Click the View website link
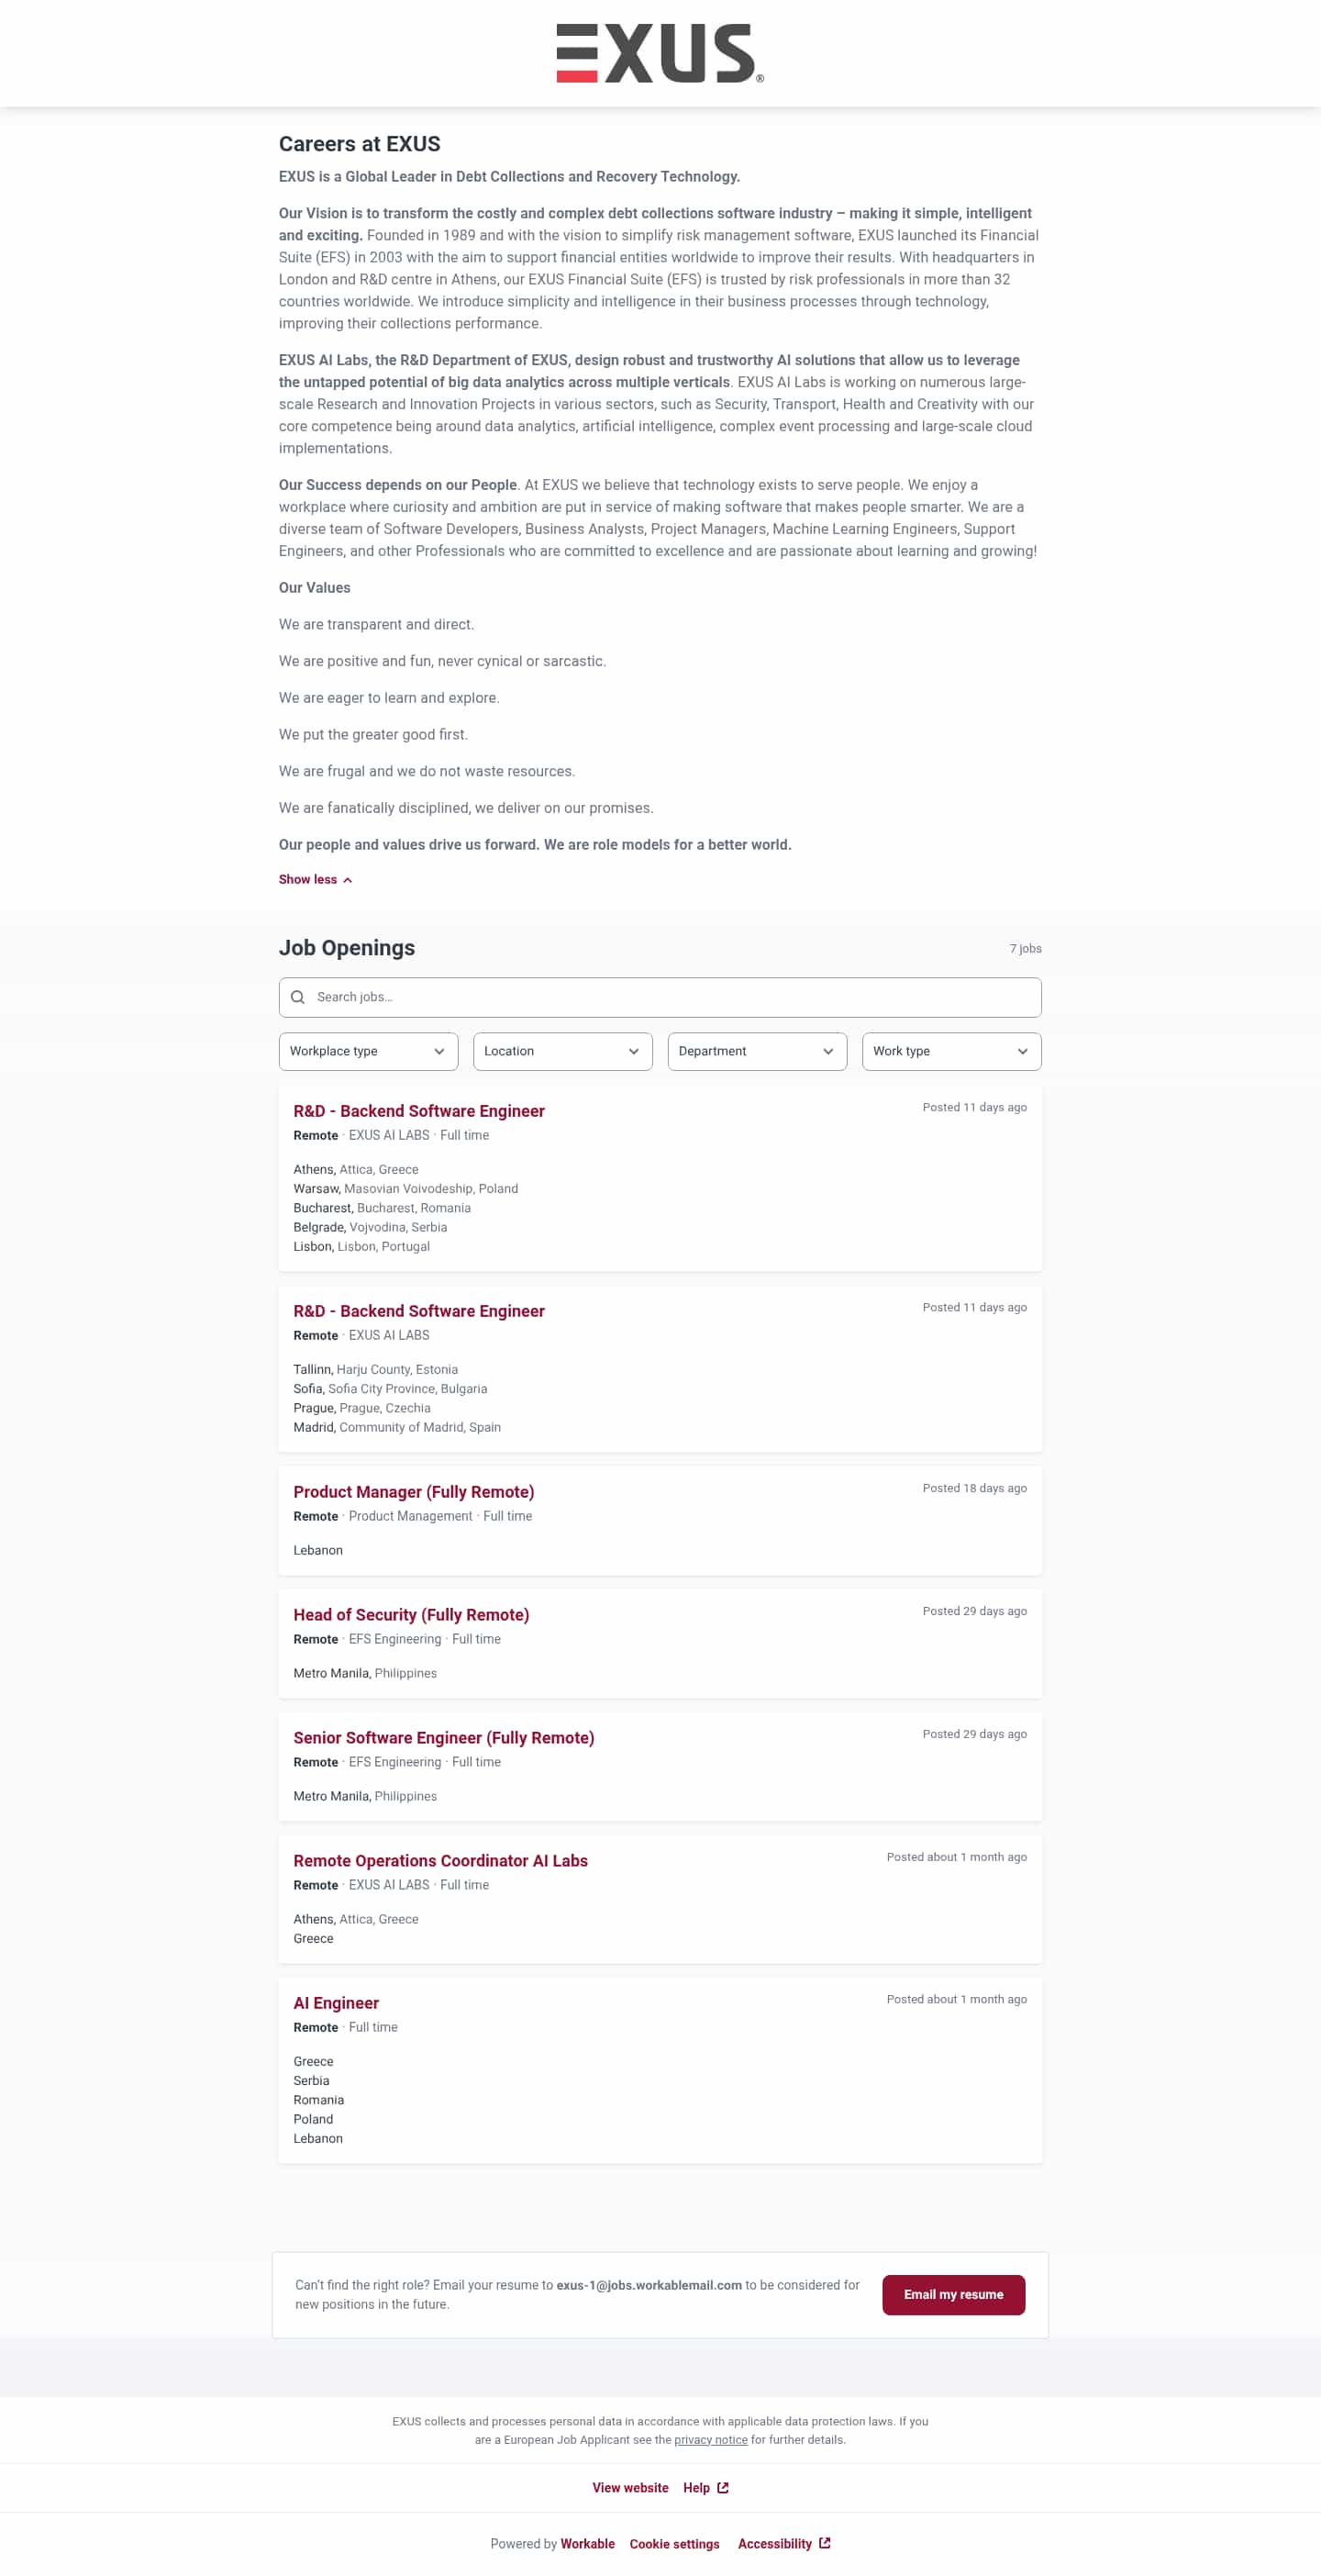 630,2488
